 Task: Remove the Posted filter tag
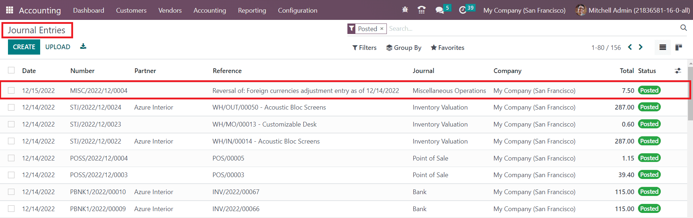(x=382, y=29)
